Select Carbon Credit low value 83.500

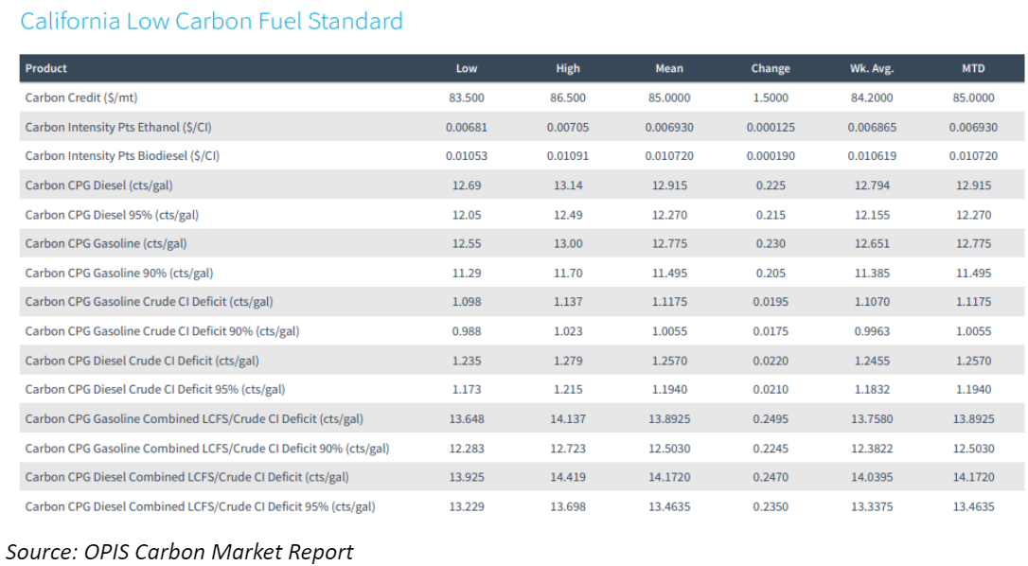pos(466,97)
